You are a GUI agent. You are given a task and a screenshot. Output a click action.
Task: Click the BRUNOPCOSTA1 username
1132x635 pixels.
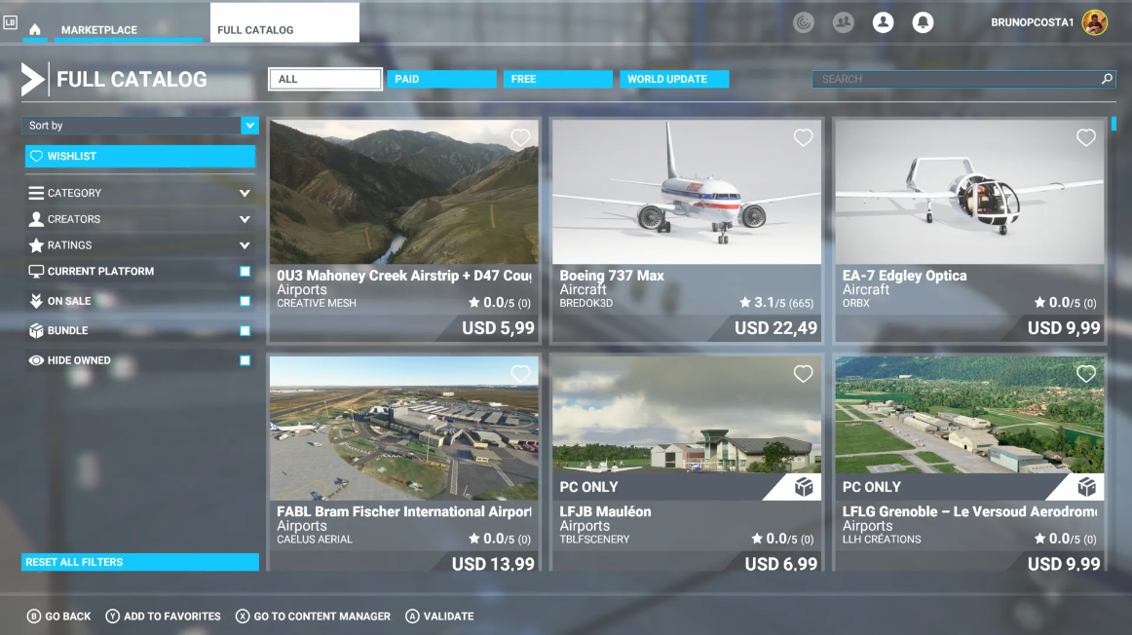click(x=1033, y=22)
